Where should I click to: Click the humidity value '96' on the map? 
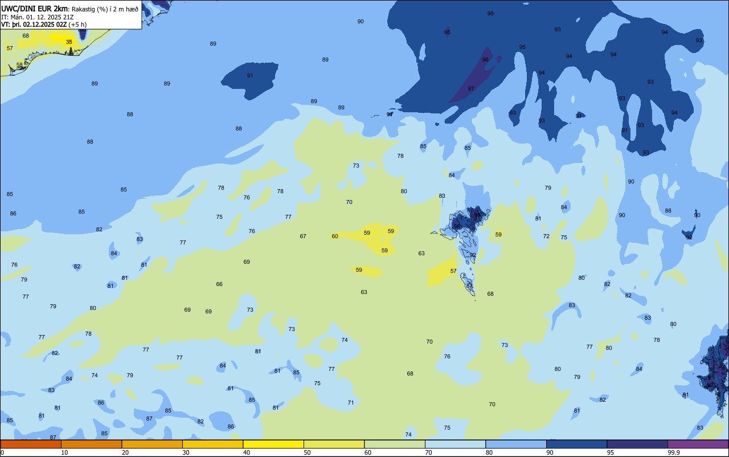pyautogui.click(x=485, y=60)
